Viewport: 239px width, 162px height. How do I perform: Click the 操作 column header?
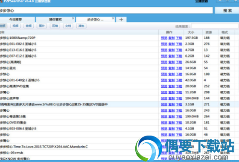click(x=171, y=32)
